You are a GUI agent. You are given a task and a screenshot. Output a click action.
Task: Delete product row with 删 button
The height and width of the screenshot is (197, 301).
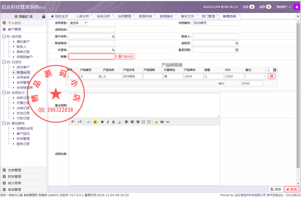coord(272,76)
